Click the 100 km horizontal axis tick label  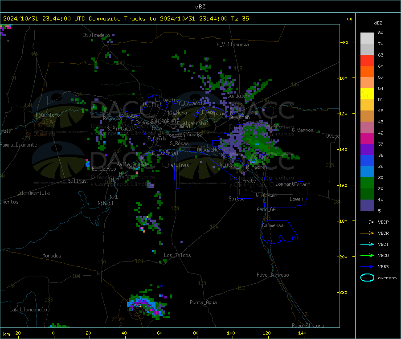(231, 333)
